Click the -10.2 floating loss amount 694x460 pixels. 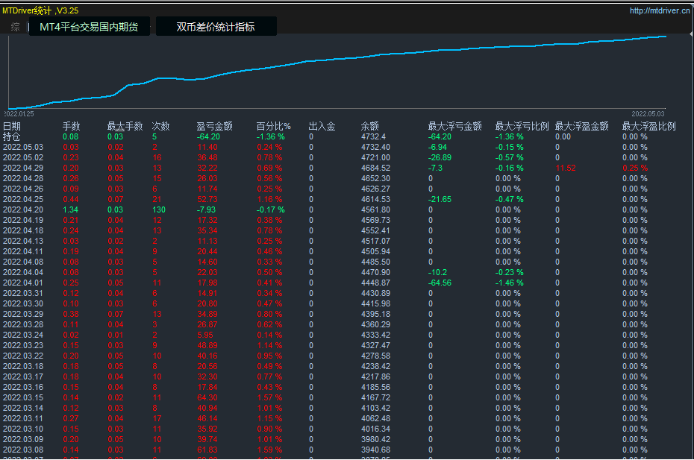pos(438,272)
